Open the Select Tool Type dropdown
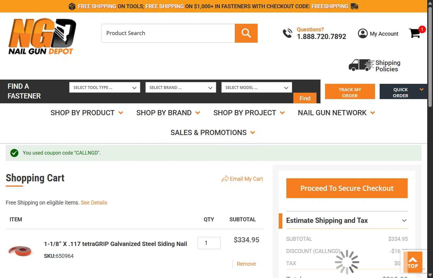Screen dimensions: 433x278 105,87
